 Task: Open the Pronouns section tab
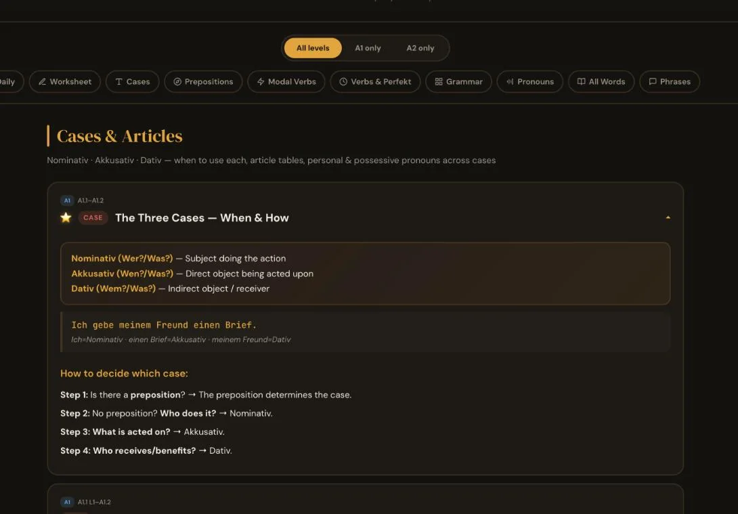pos(530,81)
